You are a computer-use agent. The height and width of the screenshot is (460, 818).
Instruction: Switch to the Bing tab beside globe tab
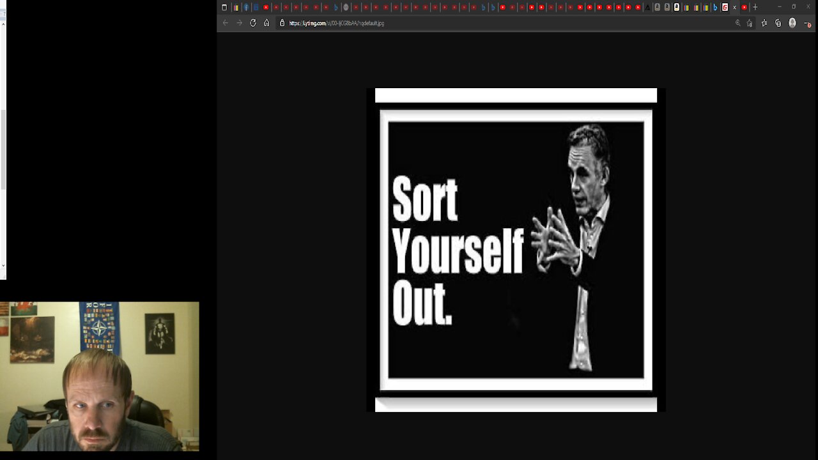pos(336,8)
